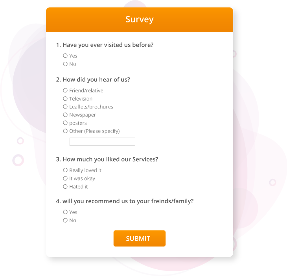Select Yes for recommend to friends/family
287x276 pixels.
pyautogui.click(x=65, y=212)
